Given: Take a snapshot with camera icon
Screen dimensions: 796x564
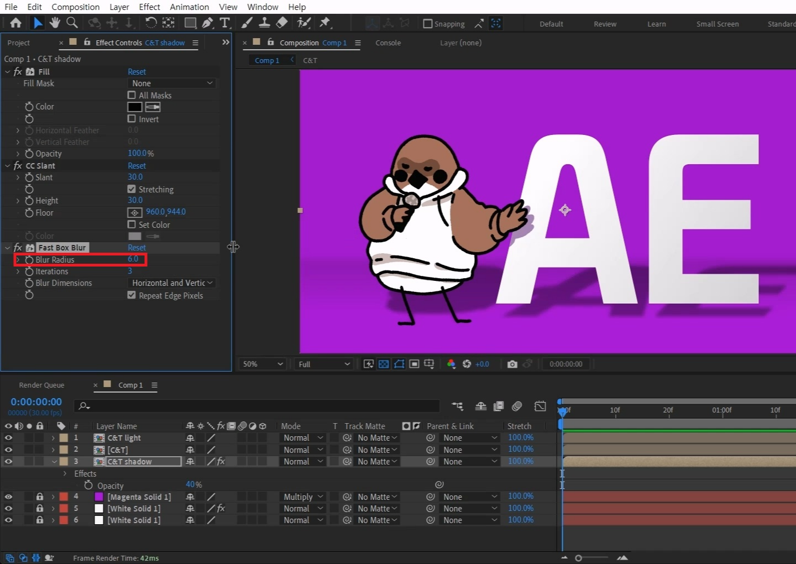Looking at the screenshot, I should 512,364.
